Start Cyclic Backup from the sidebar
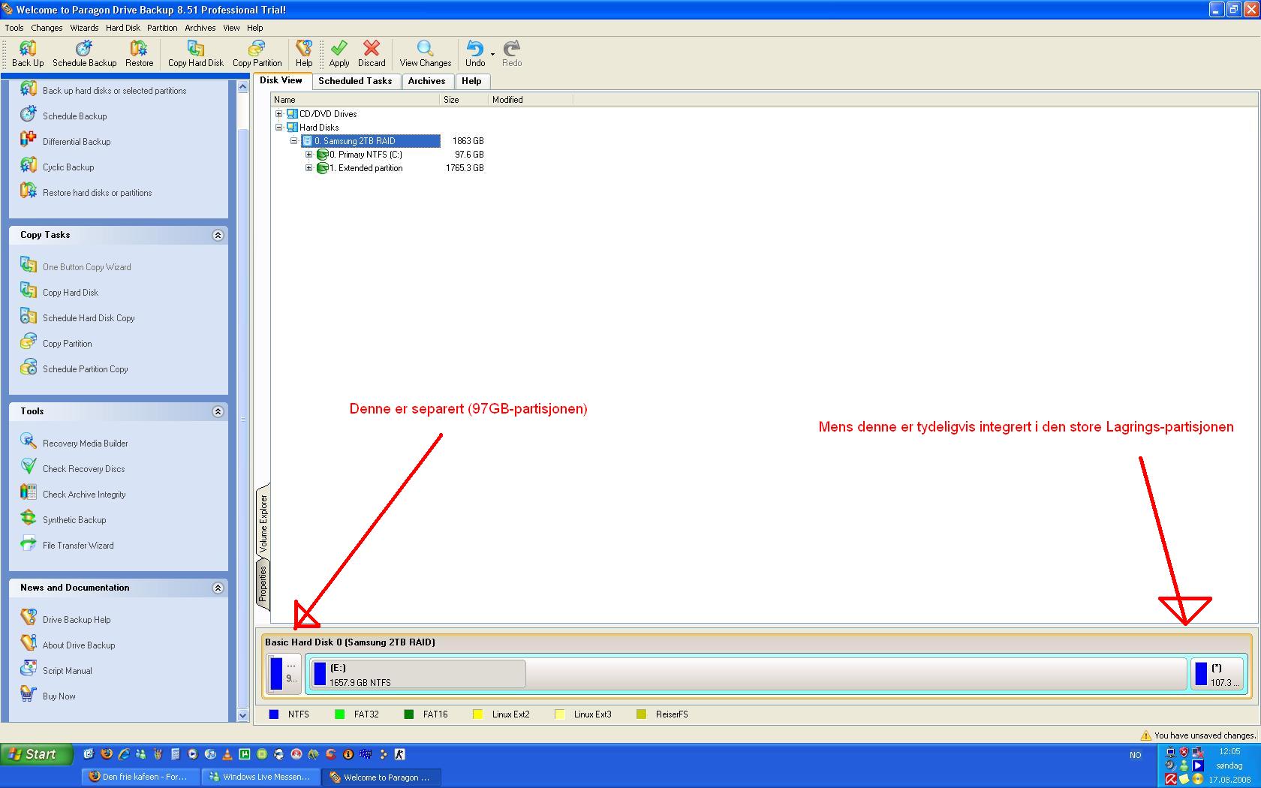The width and height of the screenshot is (1261, 788). point(68,167)
